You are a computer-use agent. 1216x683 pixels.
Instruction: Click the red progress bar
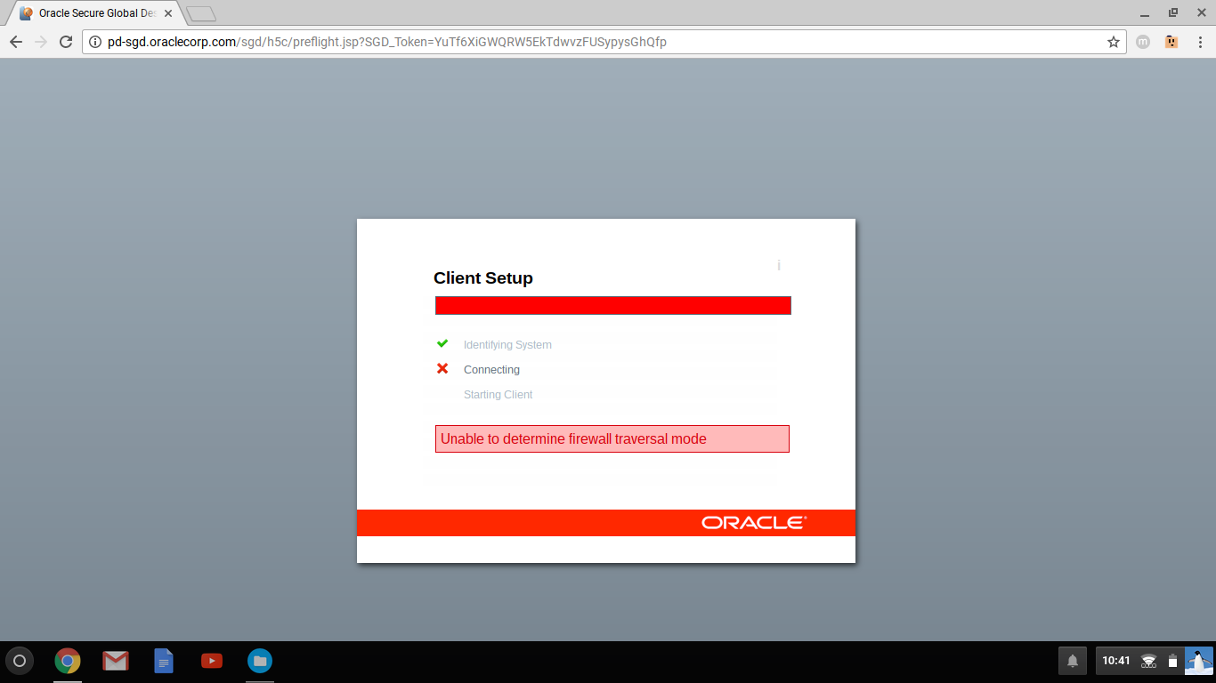[x=612, y=305]
